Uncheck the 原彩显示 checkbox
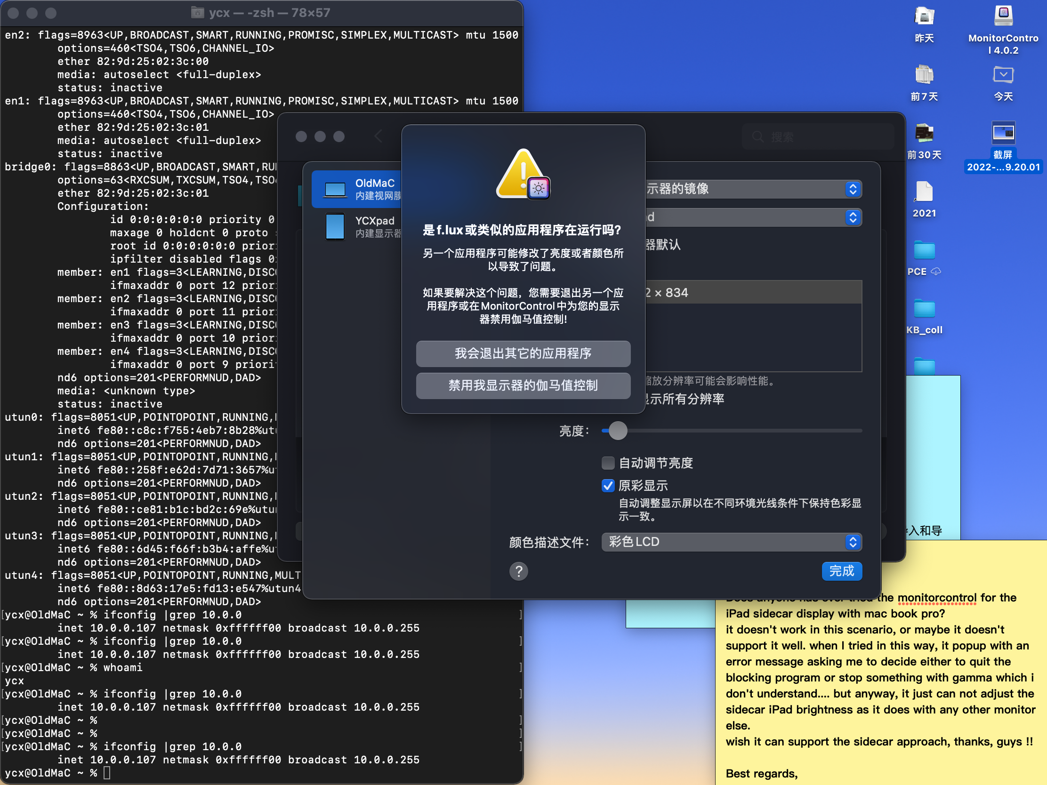This screenshot has width=1047, height=785. 608,486
